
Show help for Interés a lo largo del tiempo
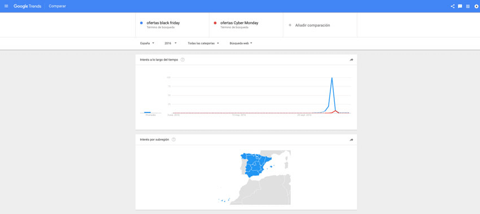182,60
